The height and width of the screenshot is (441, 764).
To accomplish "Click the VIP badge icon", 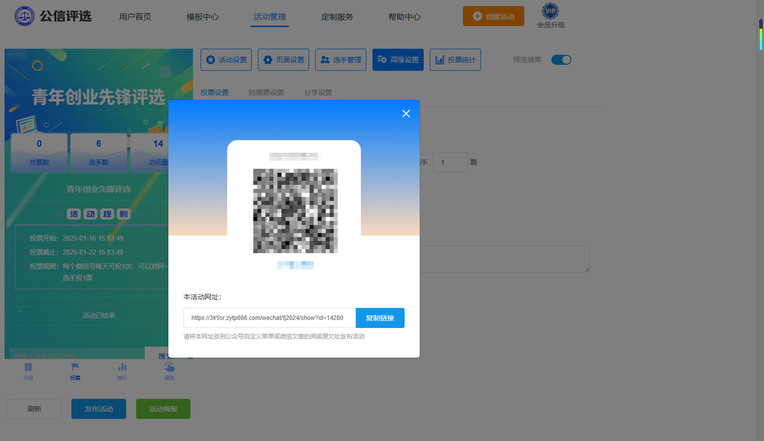I will click(x=550, y=11).
